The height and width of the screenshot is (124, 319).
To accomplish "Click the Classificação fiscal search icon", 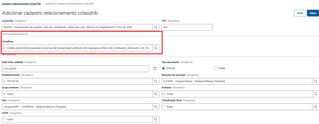I will (315, 107).
